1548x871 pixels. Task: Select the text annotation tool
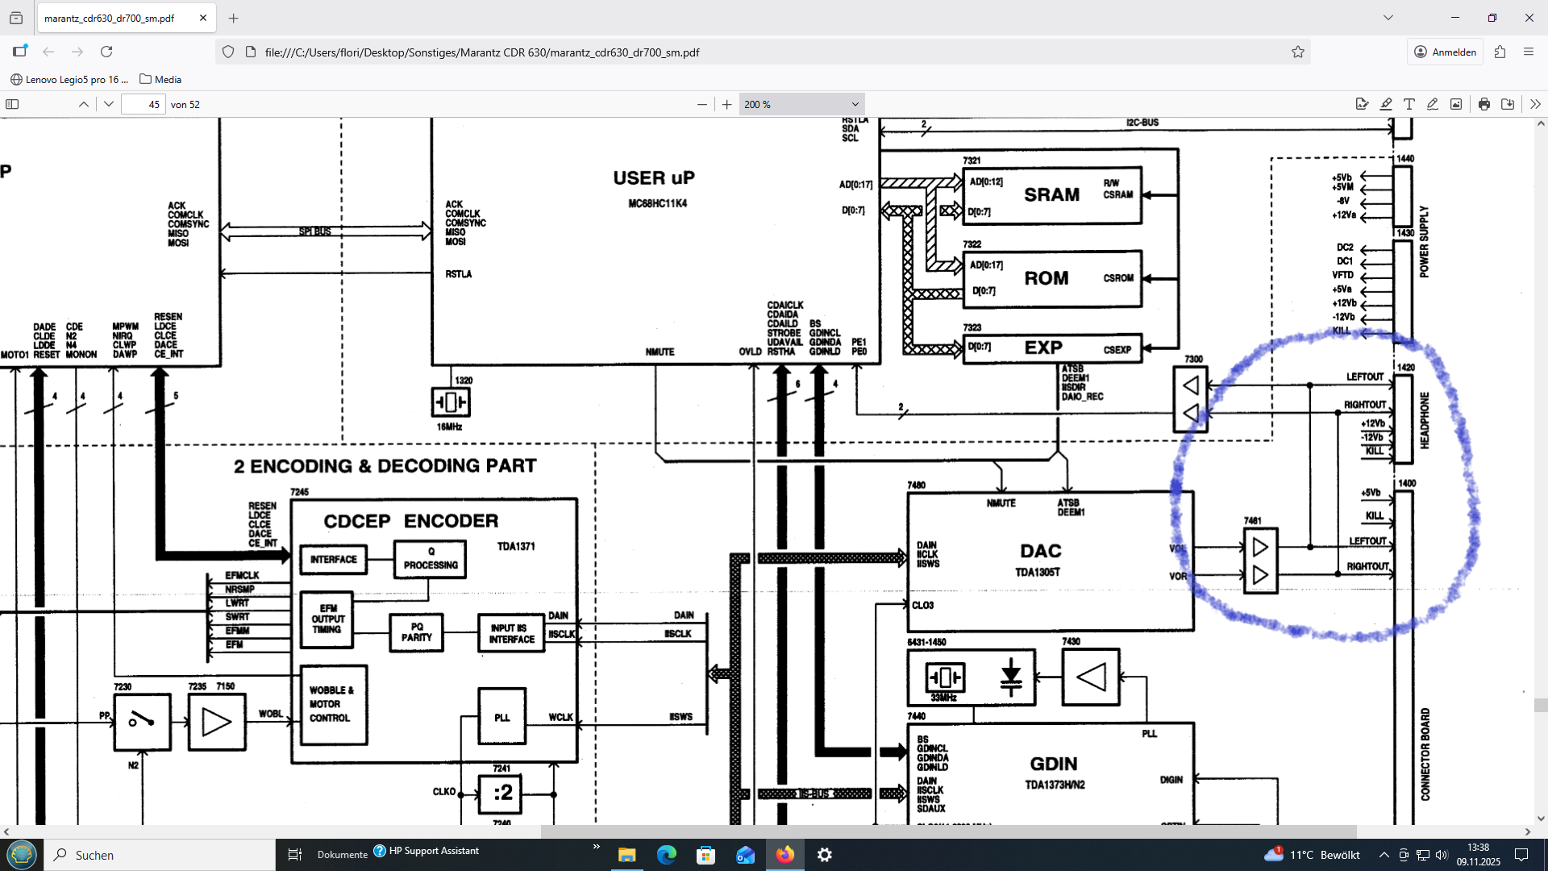coord(1409,104)
